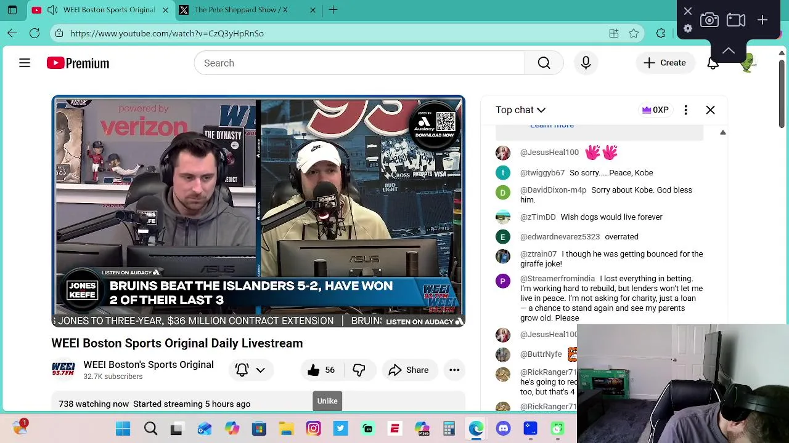Launch Discord from taskbar

[x=503, y=428]
